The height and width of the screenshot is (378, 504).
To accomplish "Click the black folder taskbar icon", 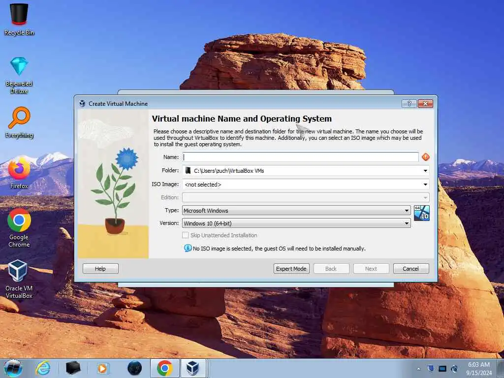I will click(73, 368).
